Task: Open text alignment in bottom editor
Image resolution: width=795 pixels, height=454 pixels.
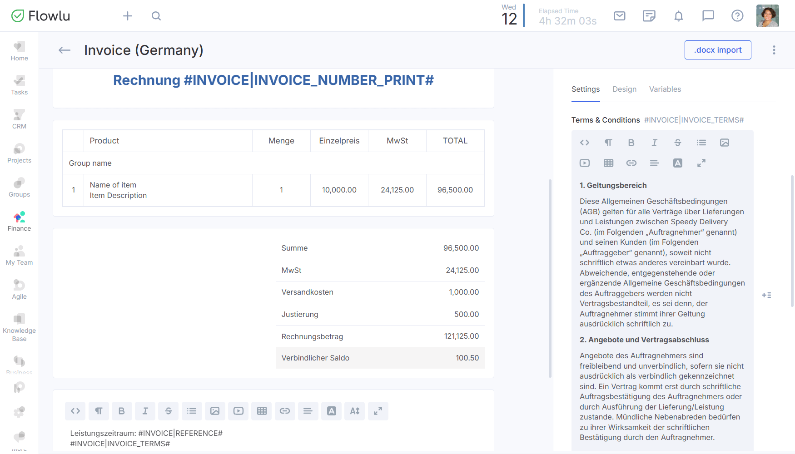Action: pyautogui.click(x=308, y=411)
